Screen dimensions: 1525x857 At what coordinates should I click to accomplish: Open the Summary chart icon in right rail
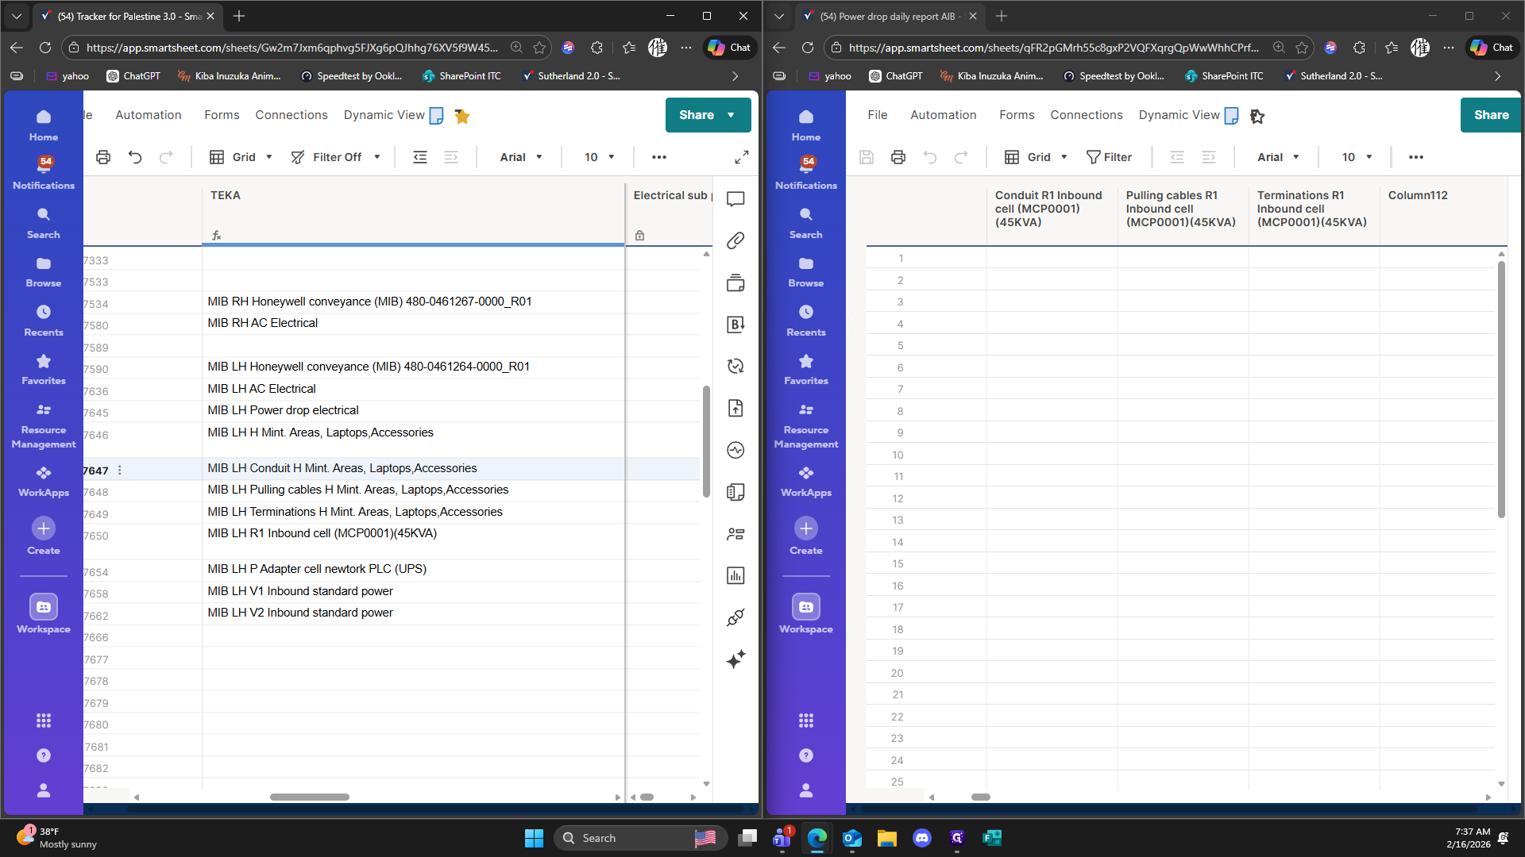coord(735,575)
